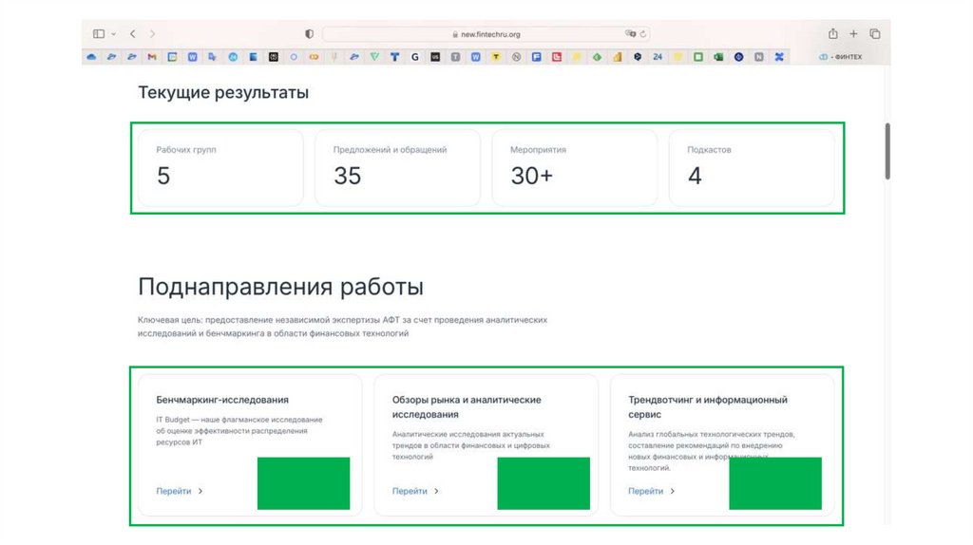The height and width of the screenshot is (545, 973).
Task: Open the bold blue T bookmark favicon
Action: [x=394, y=56]
